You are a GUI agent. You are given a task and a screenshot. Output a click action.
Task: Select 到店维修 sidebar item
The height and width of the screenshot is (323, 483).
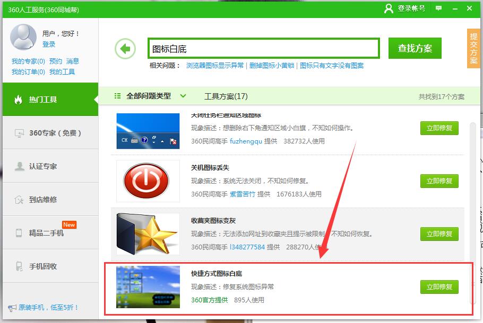(x=50, y=200)
